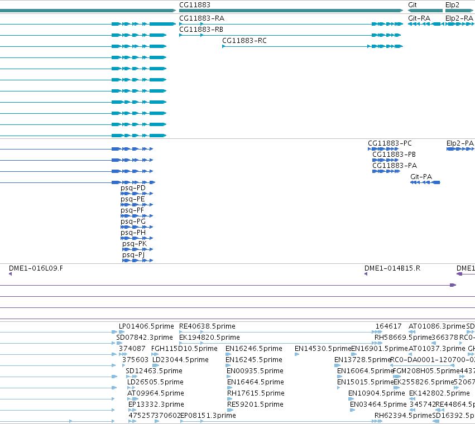The width and height of the screenshot is (475, 424).
Task: Select the psq-PK protein feature
Action: (137, 249)
